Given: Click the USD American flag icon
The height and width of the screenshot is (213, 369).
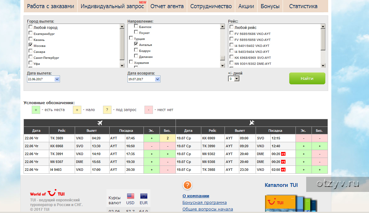Looking at the screenshot, I should coord(130,196).
